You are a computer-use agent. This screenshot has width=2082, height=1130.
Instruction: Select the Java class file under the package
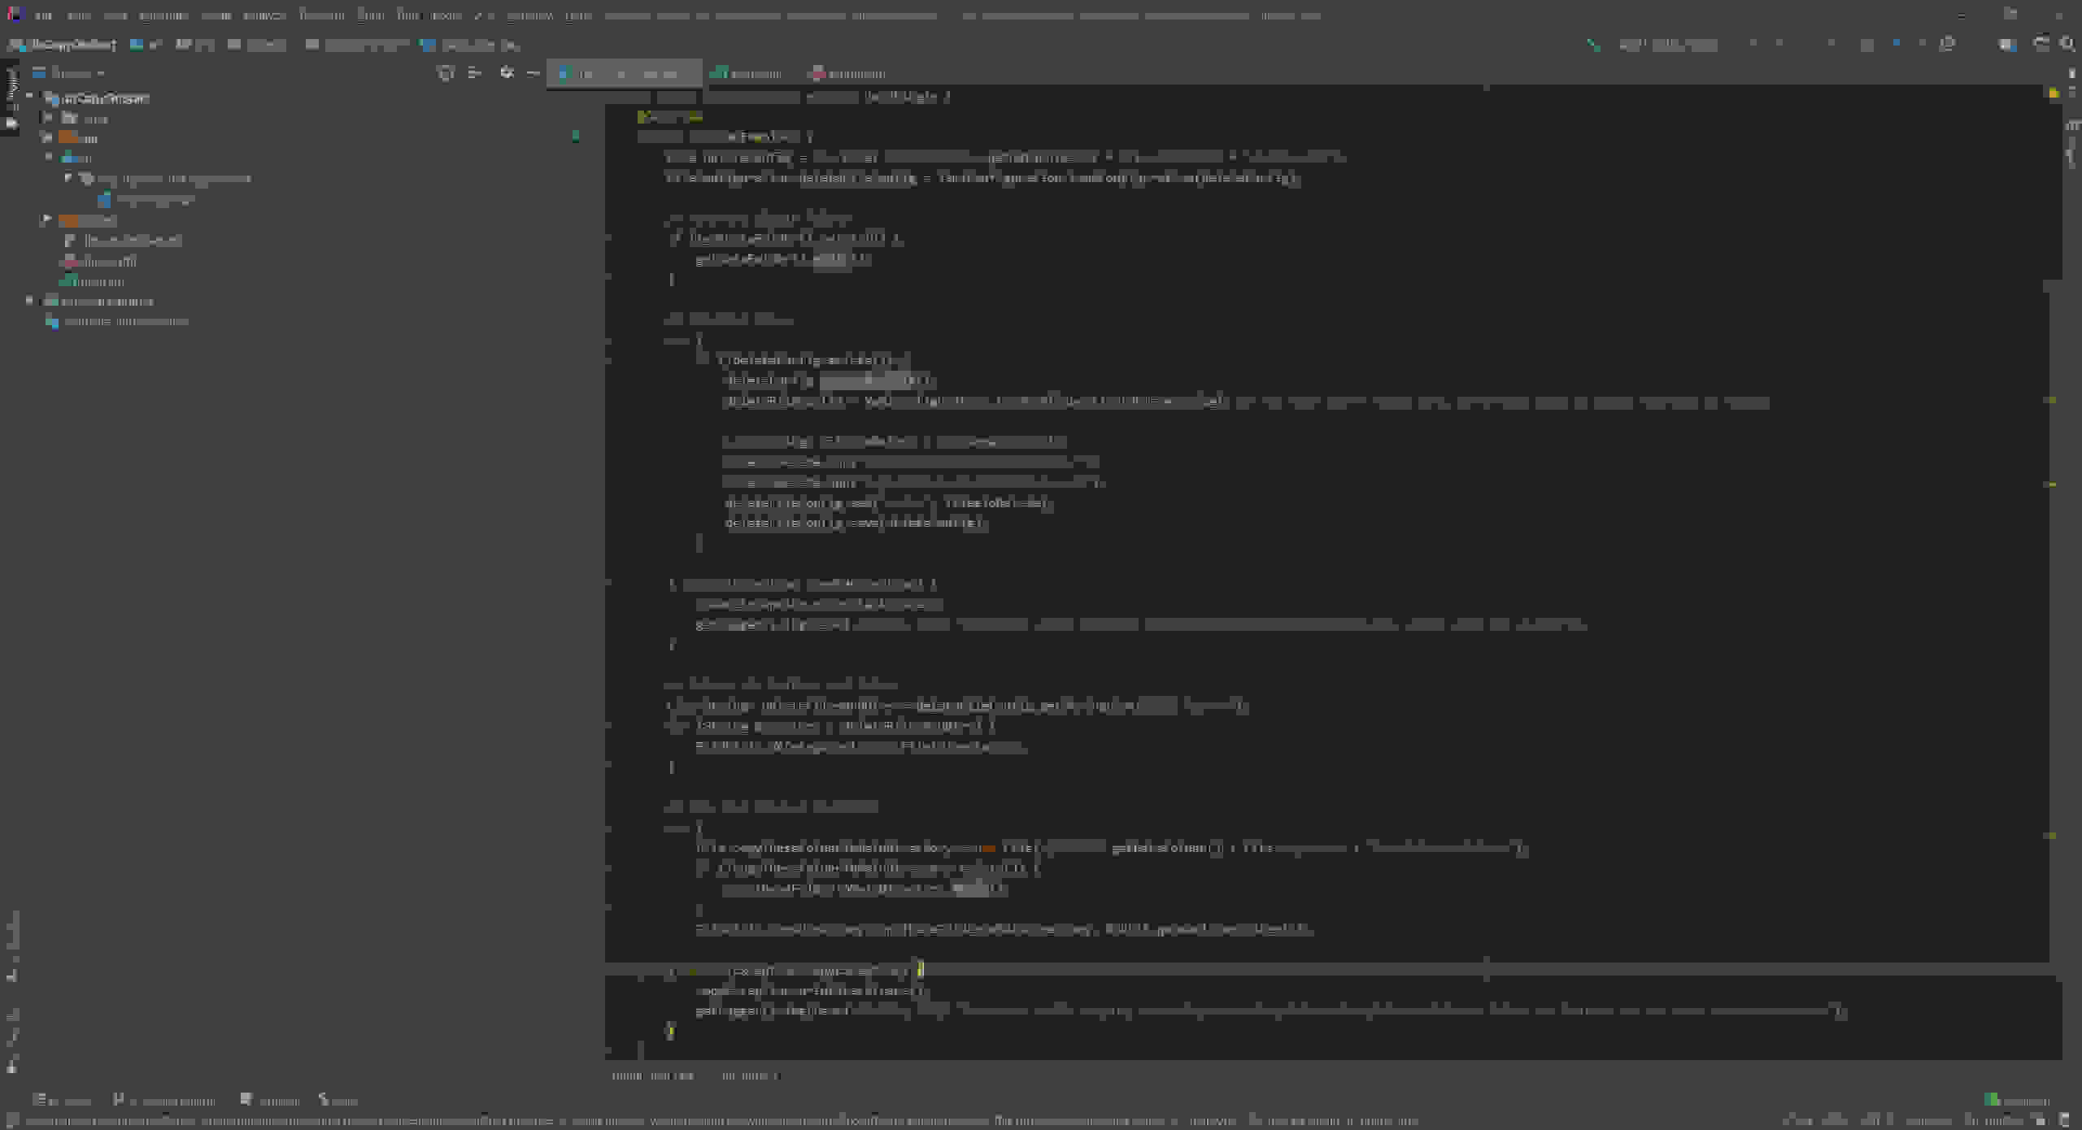(146, 200)
